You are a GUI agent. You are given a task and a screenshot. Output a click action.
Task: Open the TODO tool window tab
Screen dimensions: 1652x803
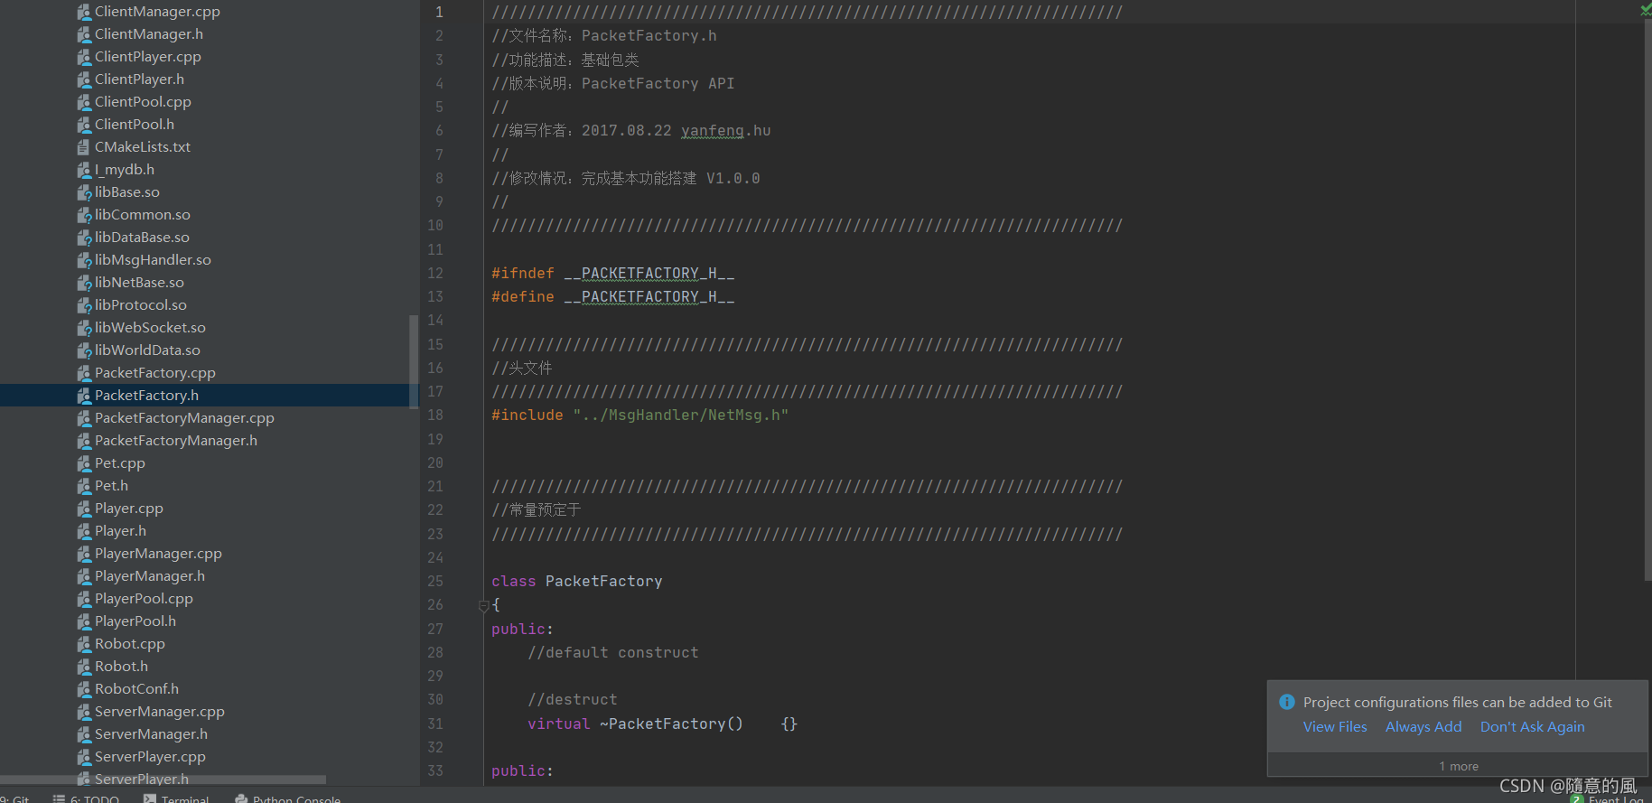point(87,798)
